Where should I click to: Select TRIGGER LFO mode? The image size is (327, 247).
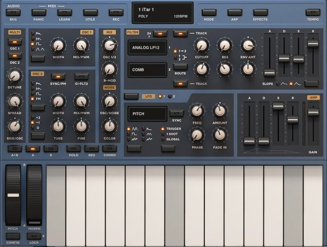174,129
